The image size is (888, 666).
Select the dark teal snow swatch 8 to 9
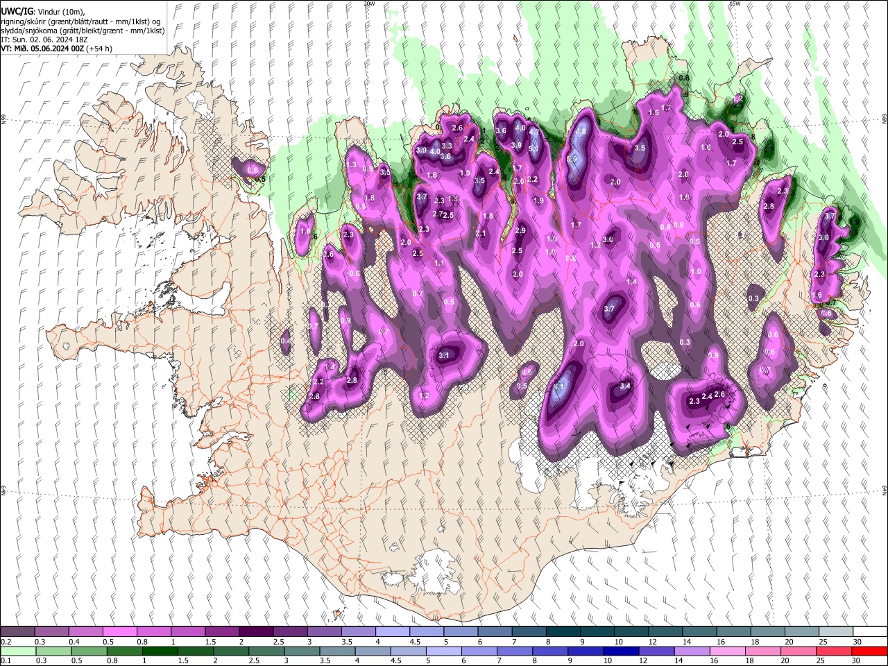tap(562, 632)
